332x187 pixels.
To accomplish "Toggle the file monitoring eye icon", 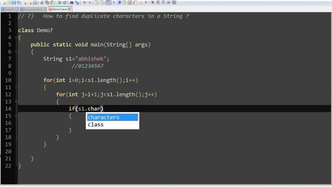I will [146, 3].
